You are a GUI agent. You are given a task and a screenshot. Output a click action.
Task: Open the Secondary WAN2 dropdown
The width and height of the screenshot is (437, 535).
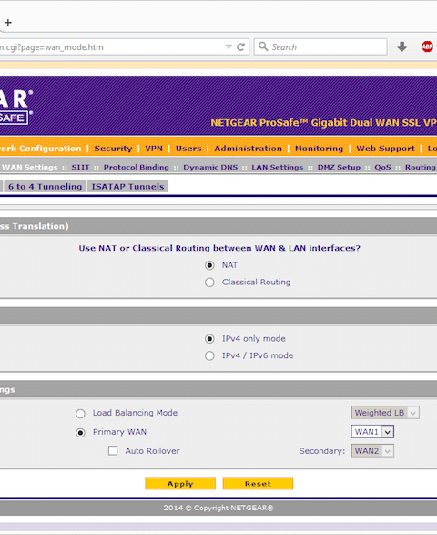point(372,451)
